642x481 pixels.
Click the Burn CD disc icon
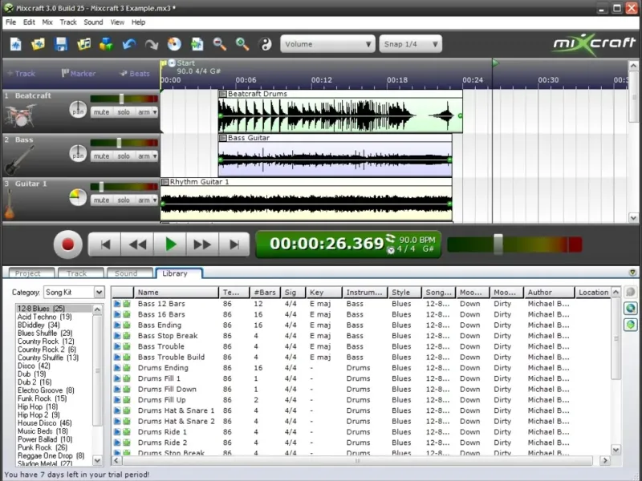coord(174,44)
